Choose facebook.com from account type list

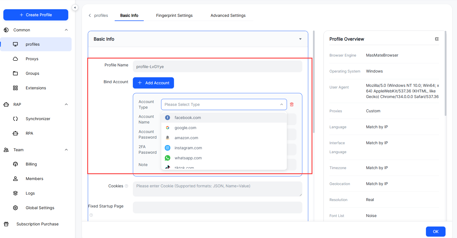188,118
